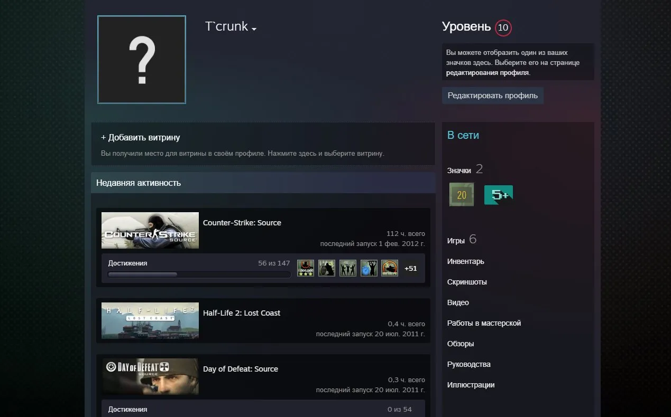Open the «Видео» section
The height and width of the screenshot is (417, 671).
click(x=458, y=302)
